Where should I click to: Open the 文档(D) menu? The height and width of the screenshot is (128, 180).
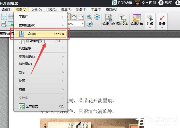click(36, 10)
